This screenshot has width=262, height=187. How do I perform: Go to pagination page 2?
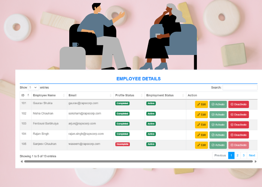click(x=237, y=156)
